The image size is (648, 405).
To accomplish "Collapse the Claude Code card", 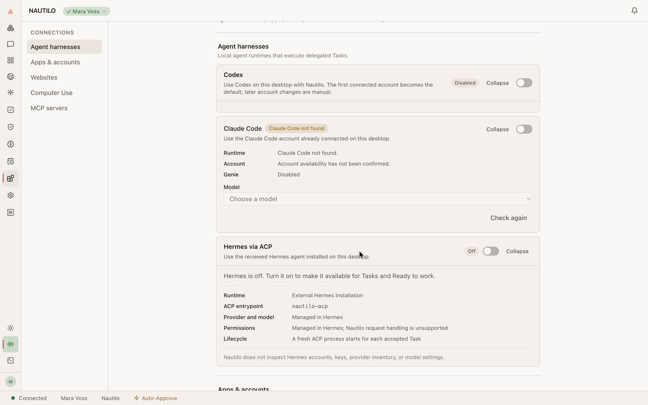I will (x=498, y=129).
